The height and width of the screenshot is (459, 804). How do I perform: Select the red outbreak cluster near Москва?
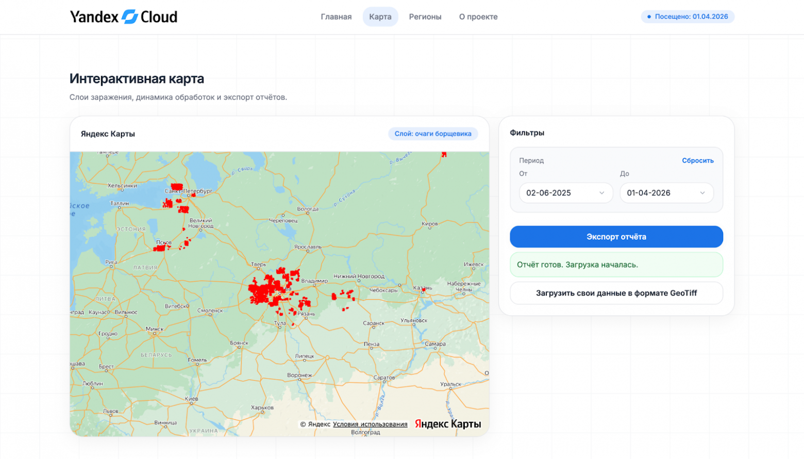[x=268, y=291]
